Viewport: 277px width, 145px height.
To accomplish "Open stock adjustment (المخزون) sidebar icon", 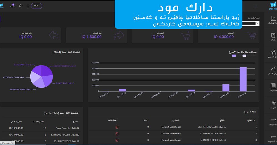I will click(273, 52).
